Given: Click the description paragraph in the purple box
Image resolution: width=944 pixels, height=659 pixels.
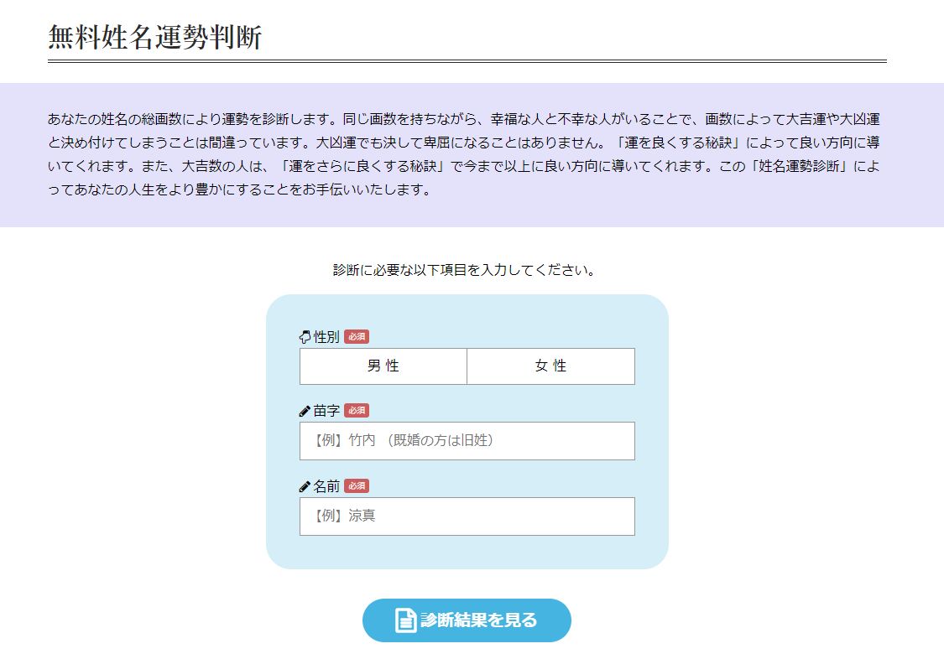Looking at the screenshot, I should [x=467, y=154].
